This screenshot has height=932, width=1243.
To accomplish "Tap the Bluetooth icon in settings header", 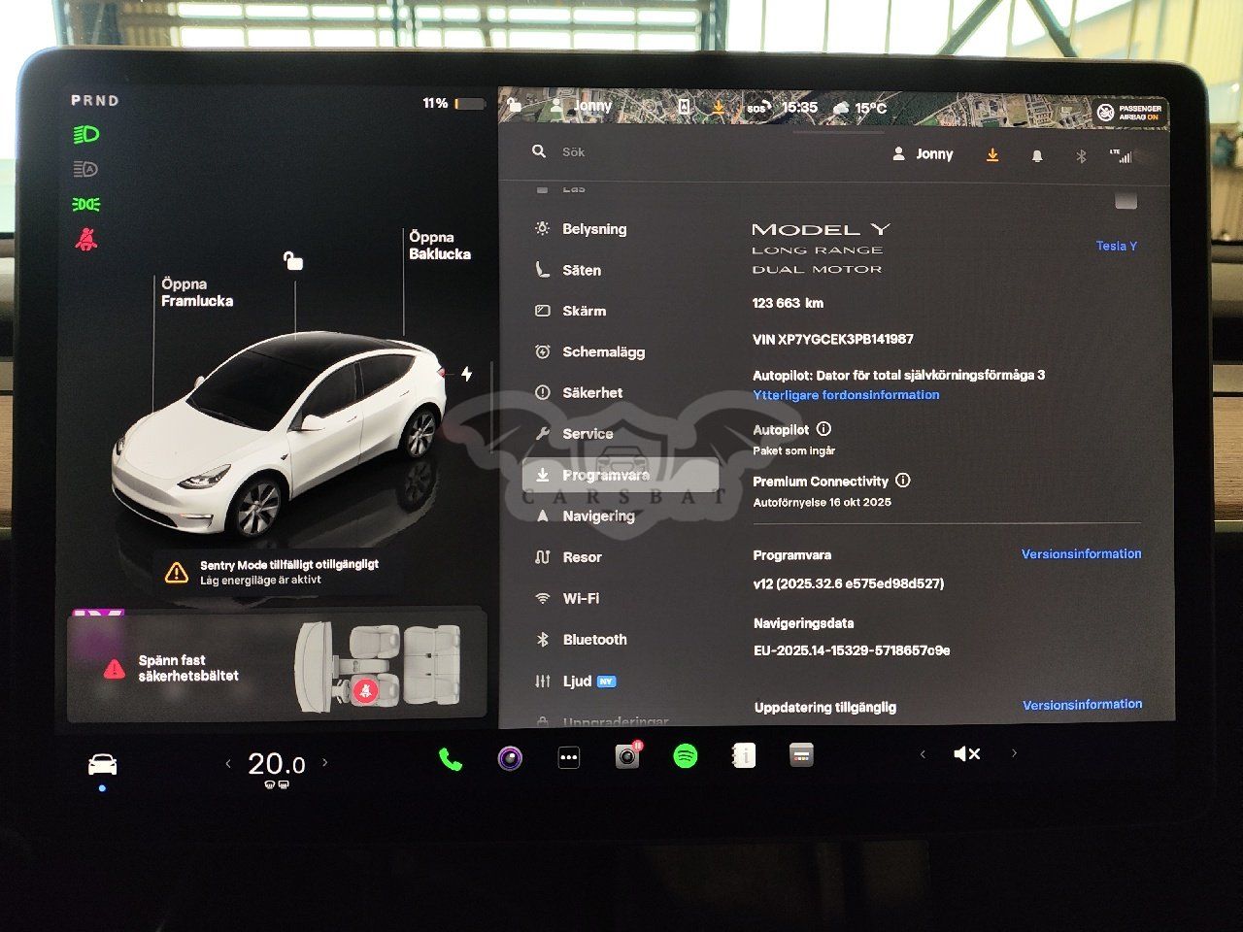I will coord(1081,155).
